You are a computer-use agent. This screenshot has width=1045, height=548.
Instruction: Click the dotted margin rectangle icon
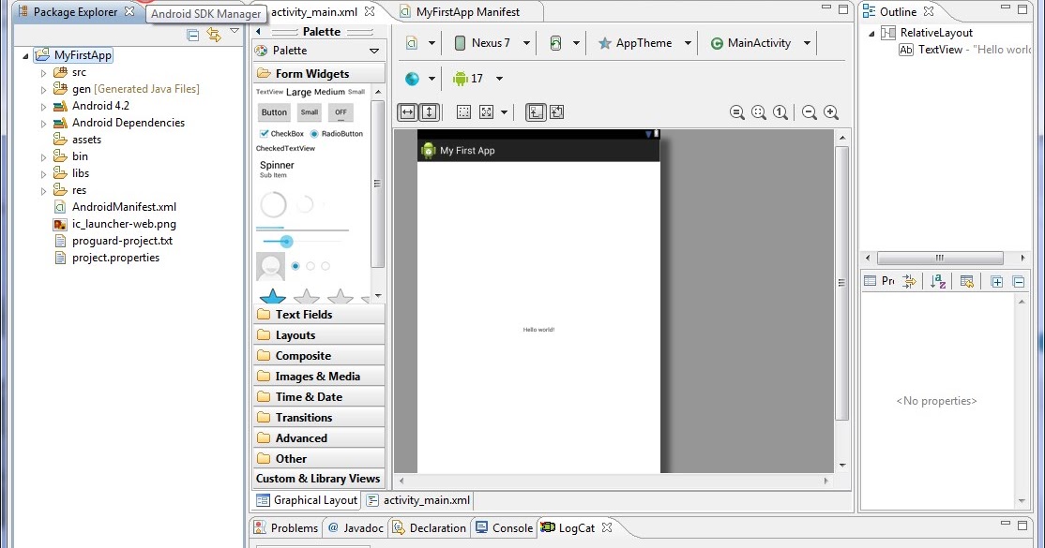[x=463, y=112]
